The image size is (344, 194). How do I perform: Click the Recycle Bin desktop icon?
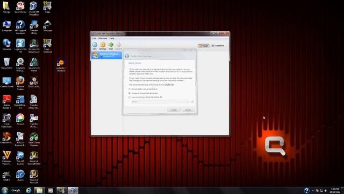click(x=7, y=64)
